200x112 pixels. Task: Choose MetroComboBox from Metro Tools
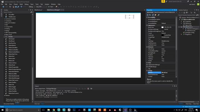(13, 50)
